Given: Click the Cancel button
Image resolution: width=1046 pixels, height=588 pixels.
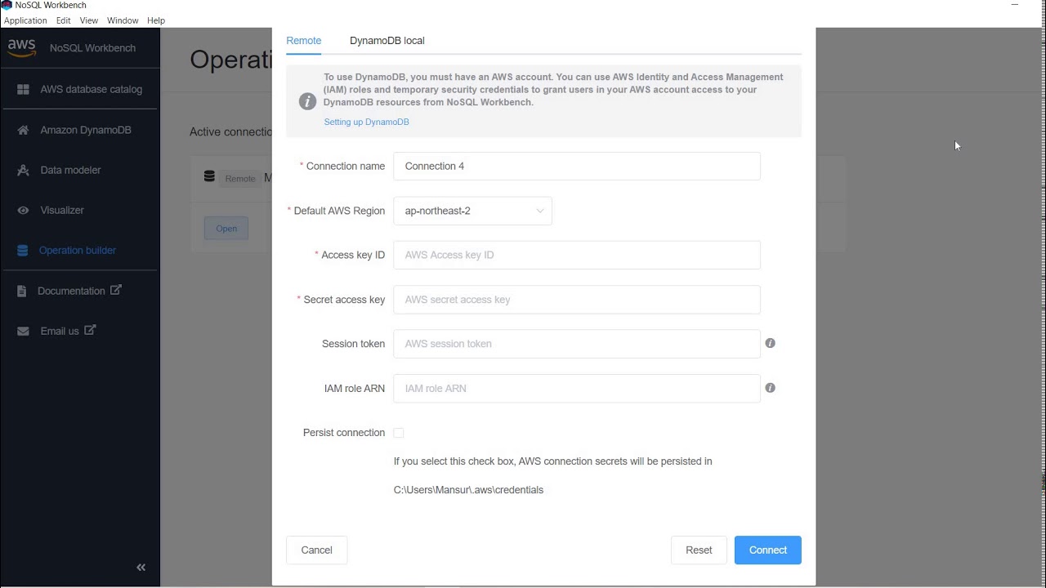Looking at the screenshot, I should [316, 550].
